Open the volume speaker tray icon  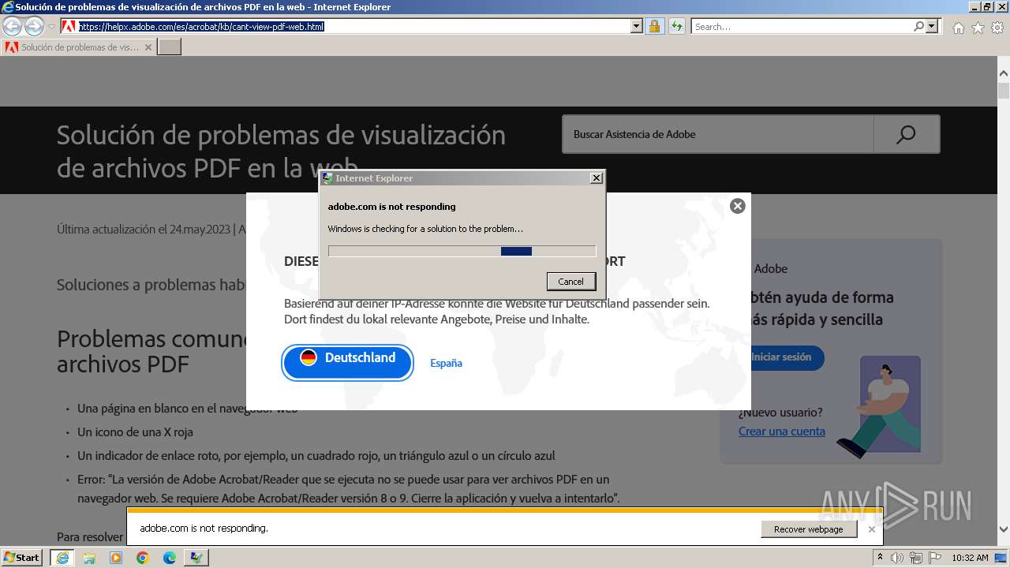coord(897,558)
